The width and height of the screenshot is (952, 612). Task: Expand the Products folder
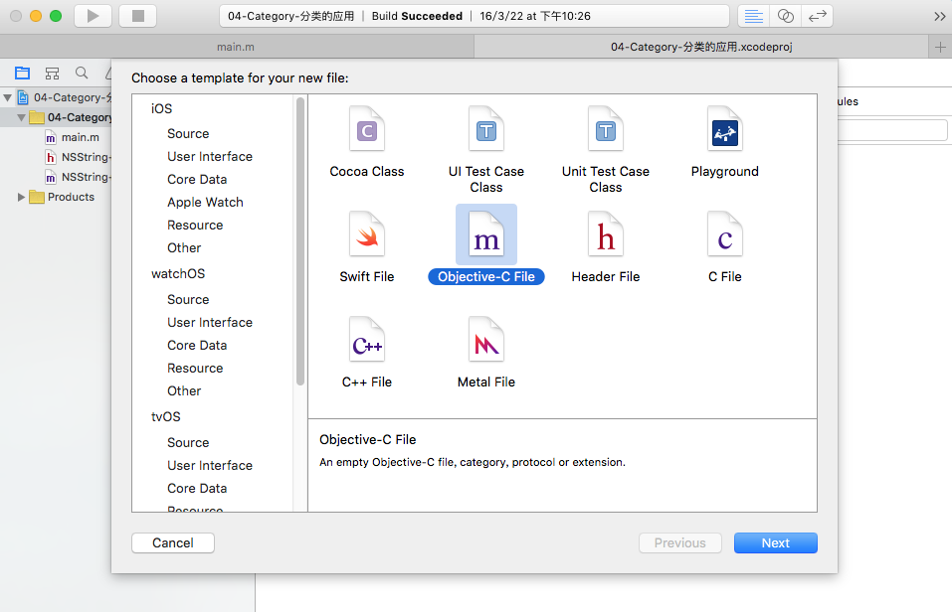tap(21, 197)
